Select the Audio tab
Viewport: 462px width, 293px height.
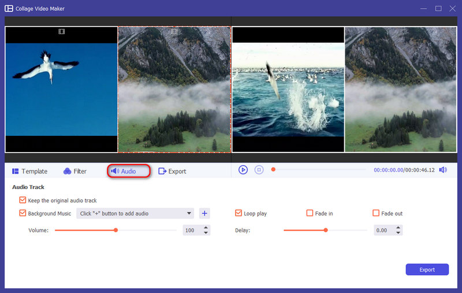pyautogui.click(x=129, y=171)
